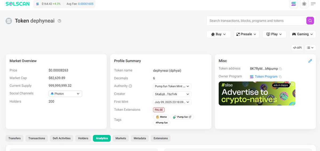The image size is (320, 151).
Task: Expand the Pump.fun Token Mint authority dropdown
Action: tap(172, 86)
